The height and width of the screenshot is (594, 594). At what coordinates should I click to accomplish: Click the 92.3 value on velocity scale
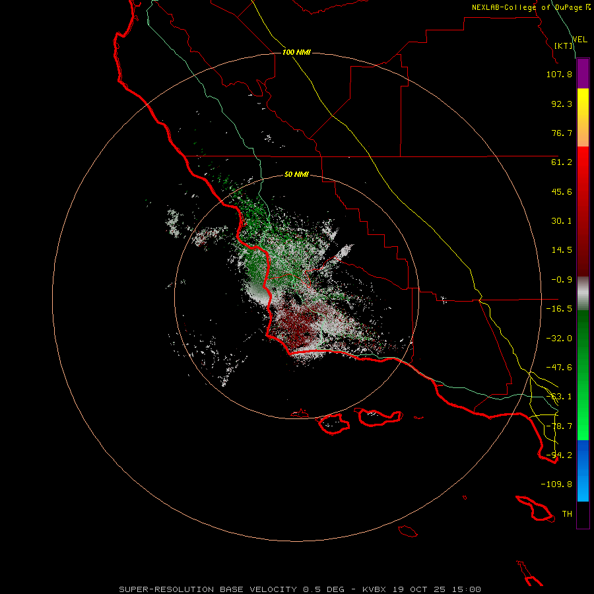562,104
